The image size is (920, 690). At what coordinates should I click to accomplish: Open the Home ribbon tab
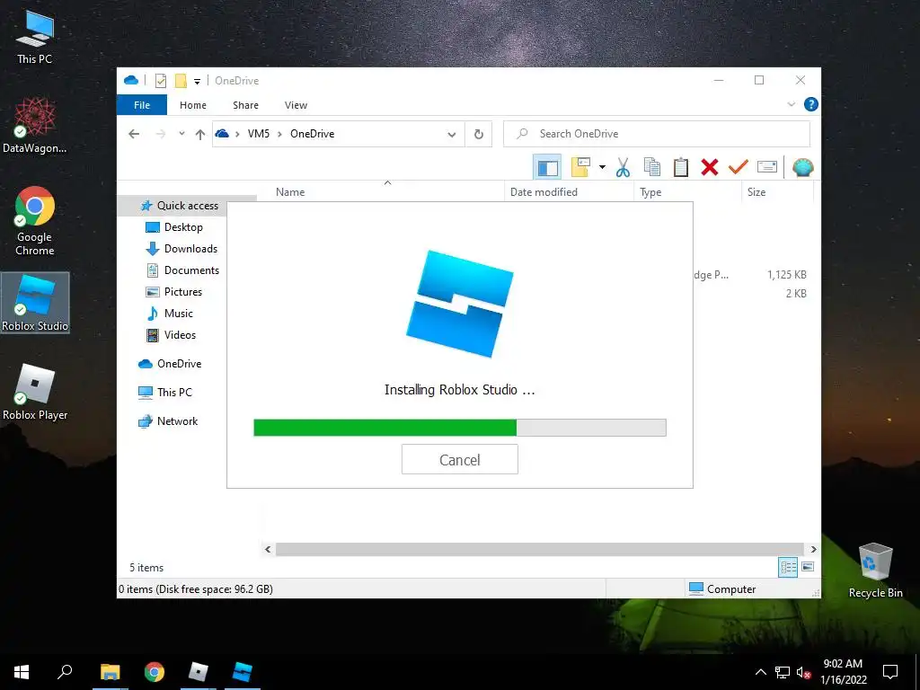tap(193, 105)
